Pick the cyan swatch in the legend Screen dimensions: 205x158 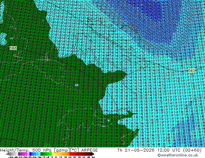[39, 154]
